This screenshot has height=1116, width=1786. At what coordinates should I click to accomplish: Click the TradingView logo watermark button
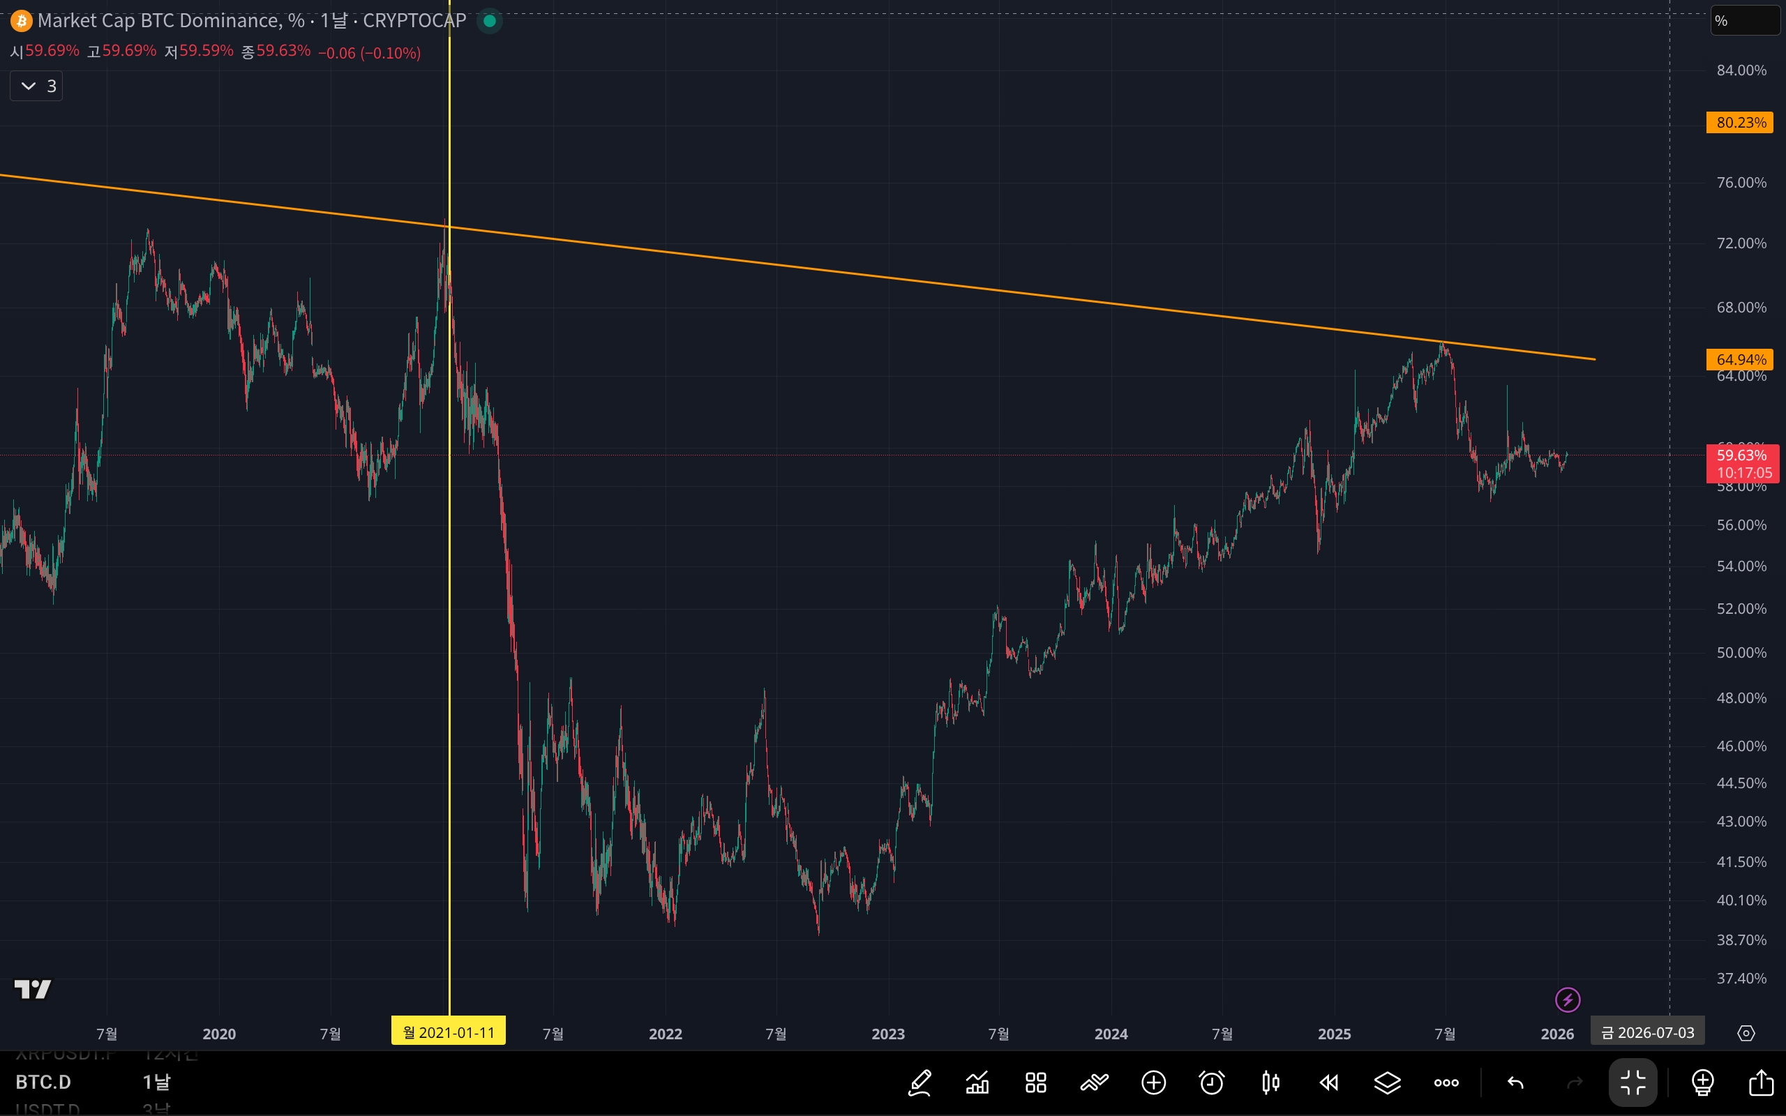click(33, 989)
